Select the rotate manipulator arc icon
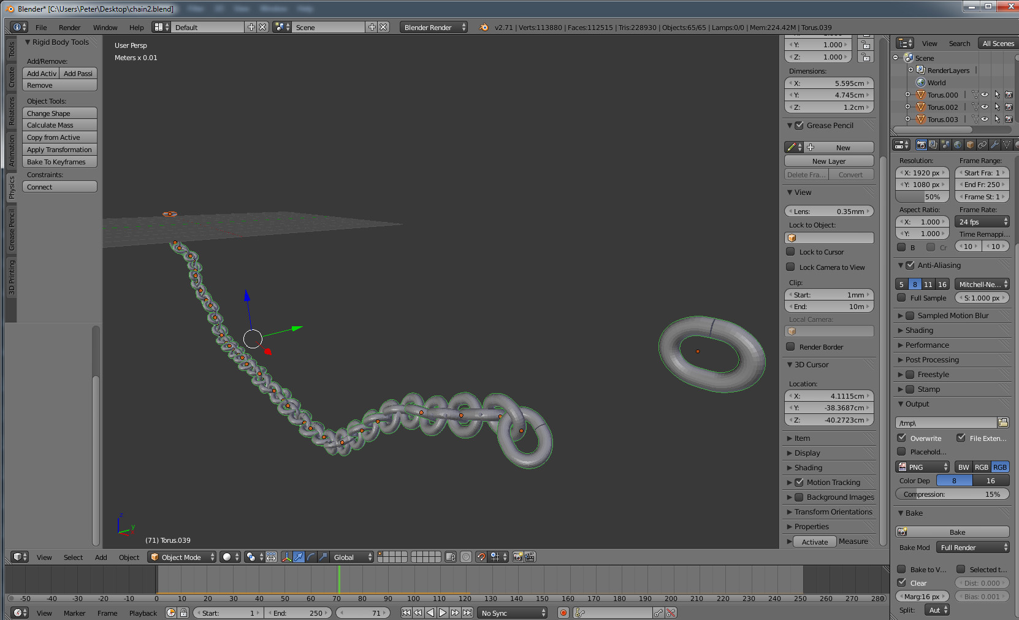1019x620 pixels. 311,557
